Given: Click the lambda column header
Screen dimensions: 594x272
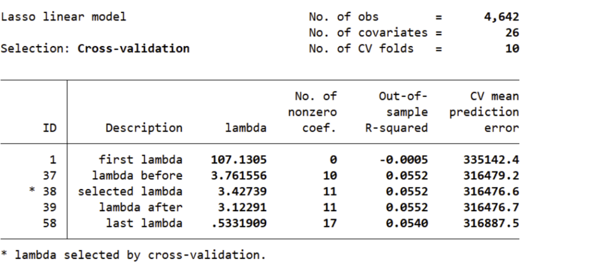Looking at the screenshot, I should pyautogui.click(x=246, y=128).
